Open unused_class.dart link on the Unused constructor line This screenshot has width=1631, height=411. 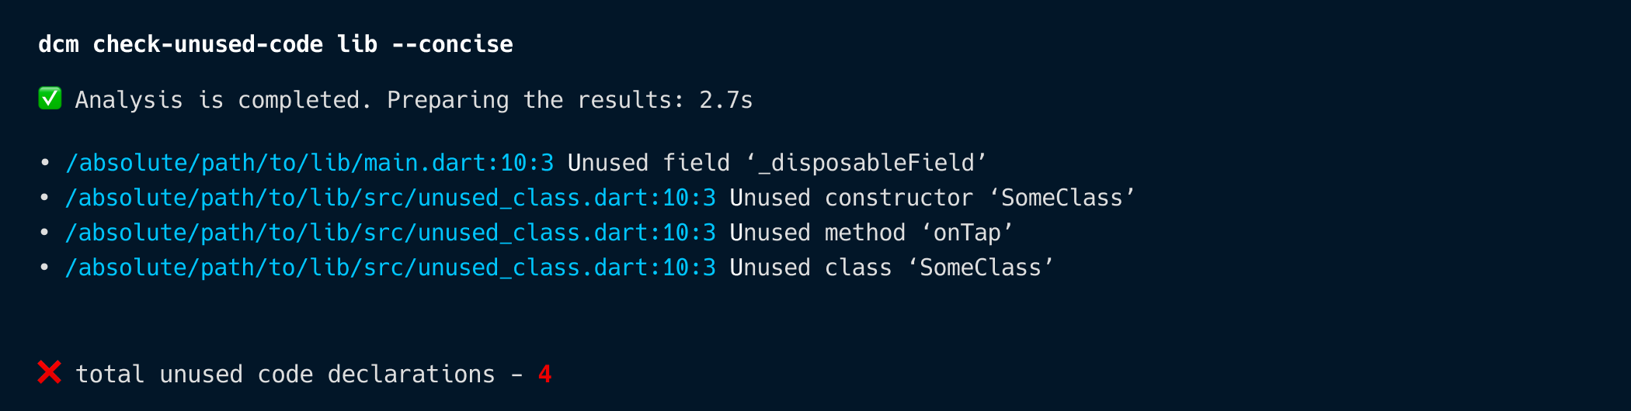coord(391,198)
